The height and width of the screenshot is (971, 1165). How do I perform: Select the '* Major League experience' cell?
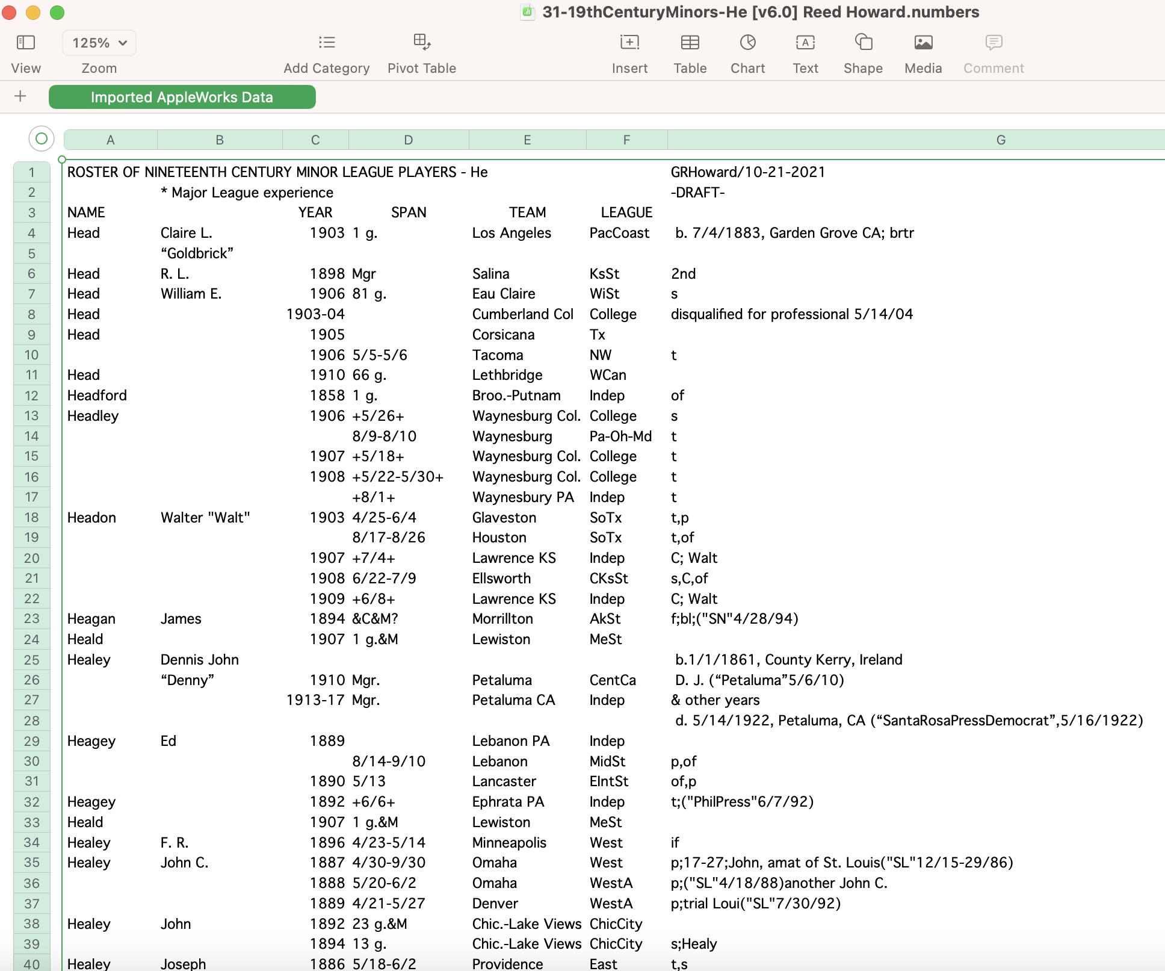247,193
